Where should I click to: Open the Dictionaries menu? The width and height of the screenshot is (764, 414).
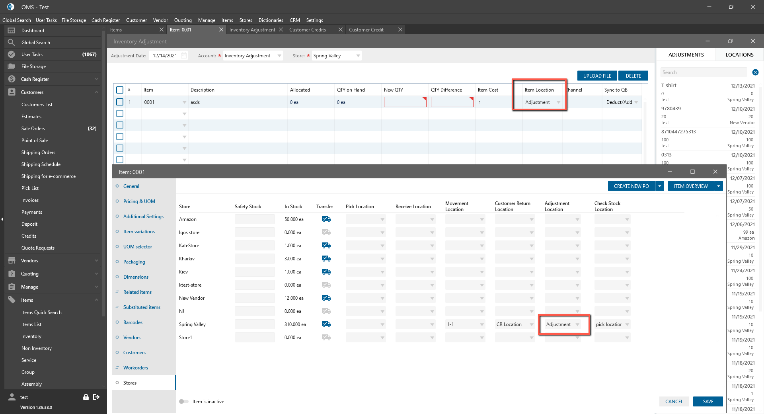point(271,20)
